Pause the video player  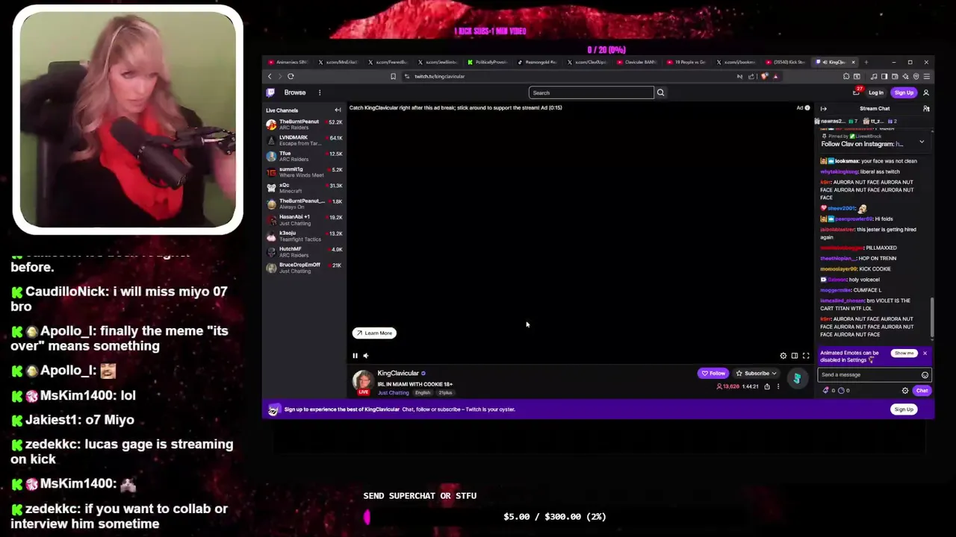coord(356,356)
